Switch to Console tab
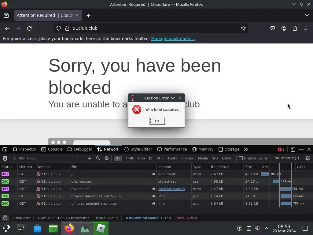This screenshot has height=235, width=313. click(x=52, y=149)
